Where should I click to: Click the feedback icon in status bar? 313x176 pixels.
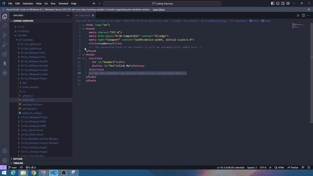click(303, 167)
